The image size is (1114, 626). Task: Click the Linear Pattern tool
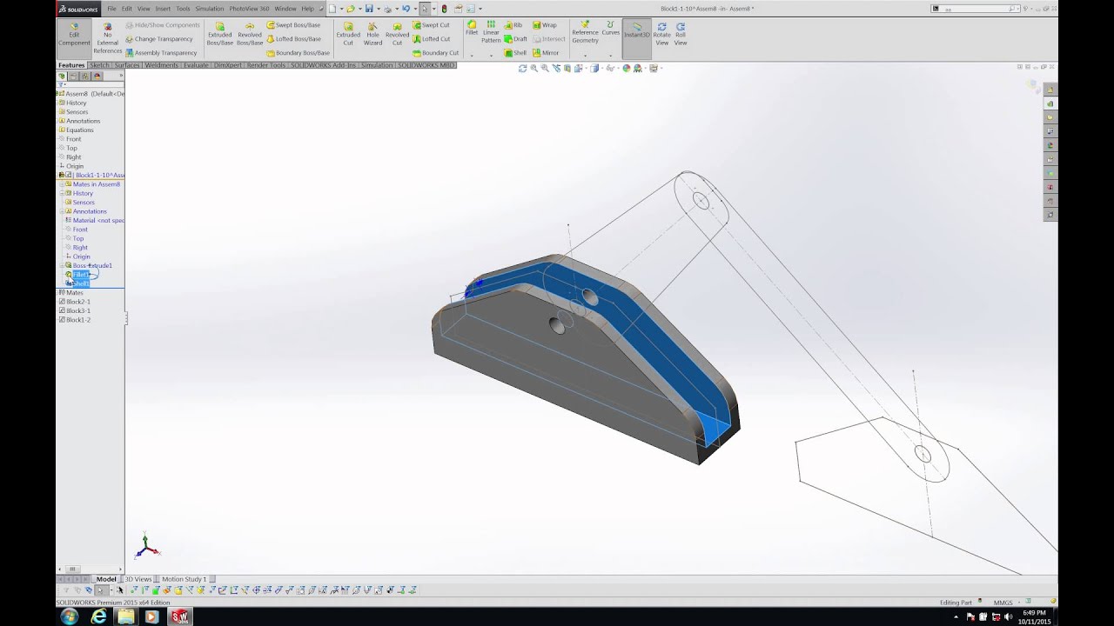(x=491, y=31)
